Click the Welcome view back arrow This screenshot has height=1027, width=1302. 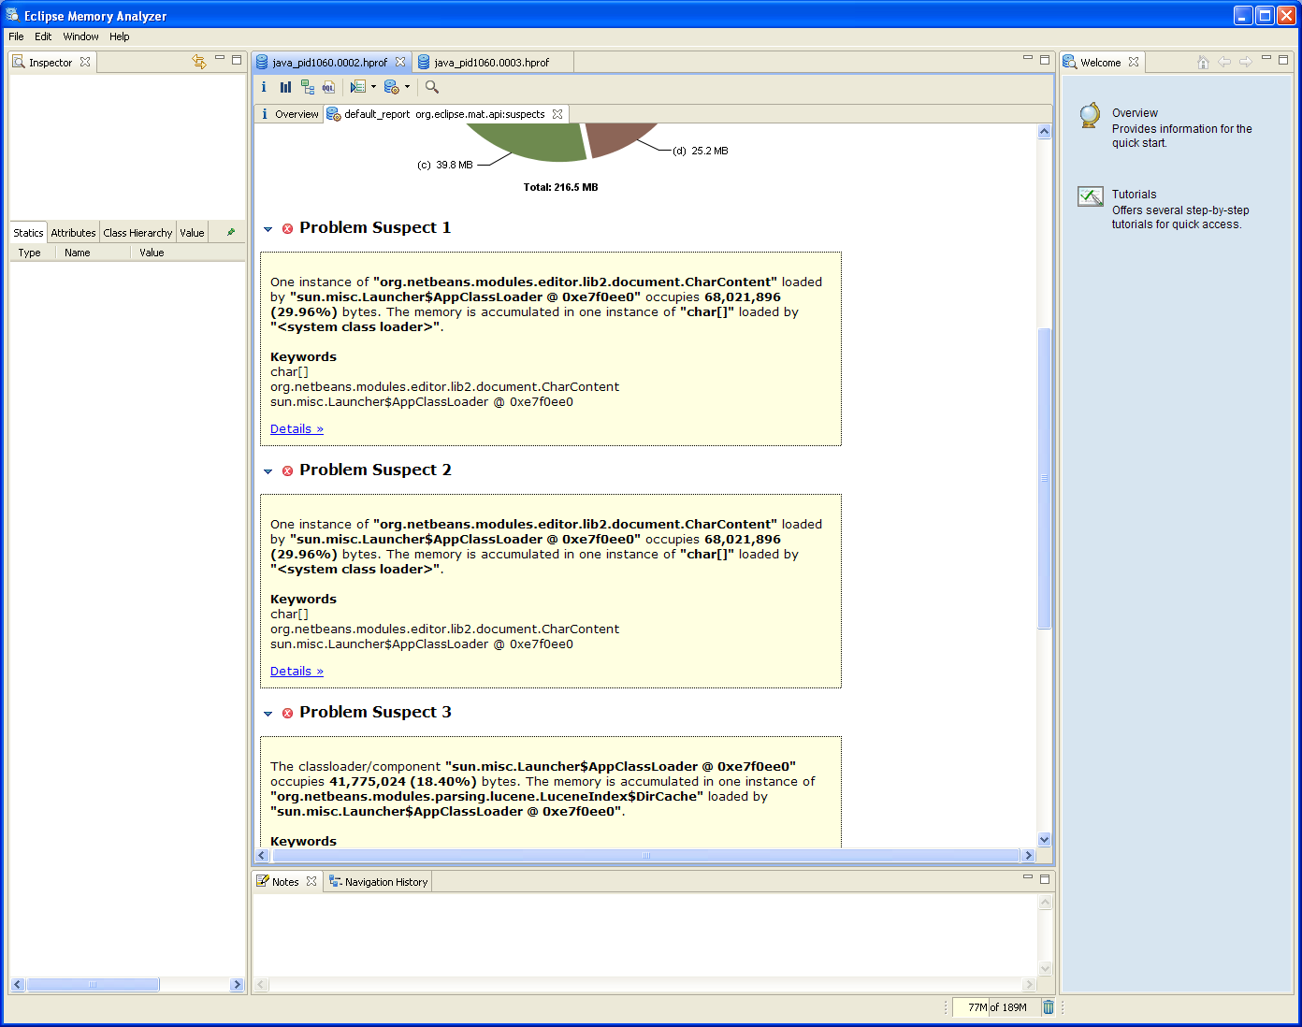click(x=1224, y=62)
